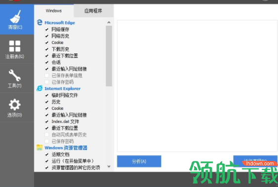
Task: Uncheck Internet Explorer Cookie checkbox
Action: (47, 108)
